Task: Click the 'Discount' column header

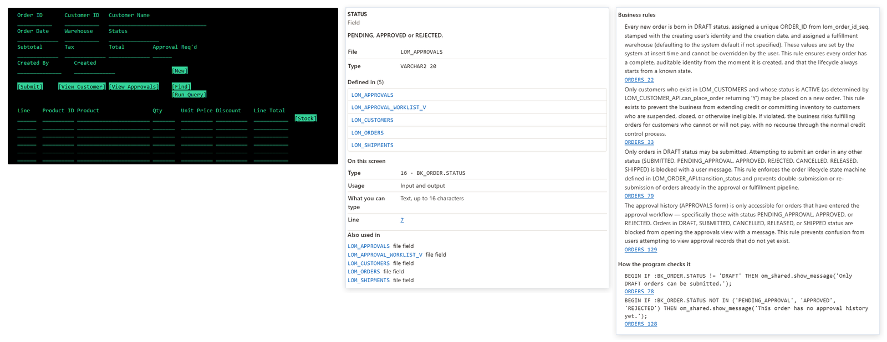Action: point(228,111)
